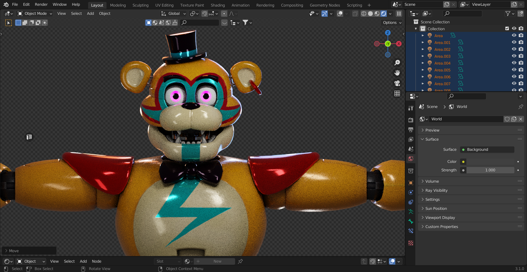Expand the Preview panel
The width and height of the screenshot is (527, 272).
tap(471, 130)
